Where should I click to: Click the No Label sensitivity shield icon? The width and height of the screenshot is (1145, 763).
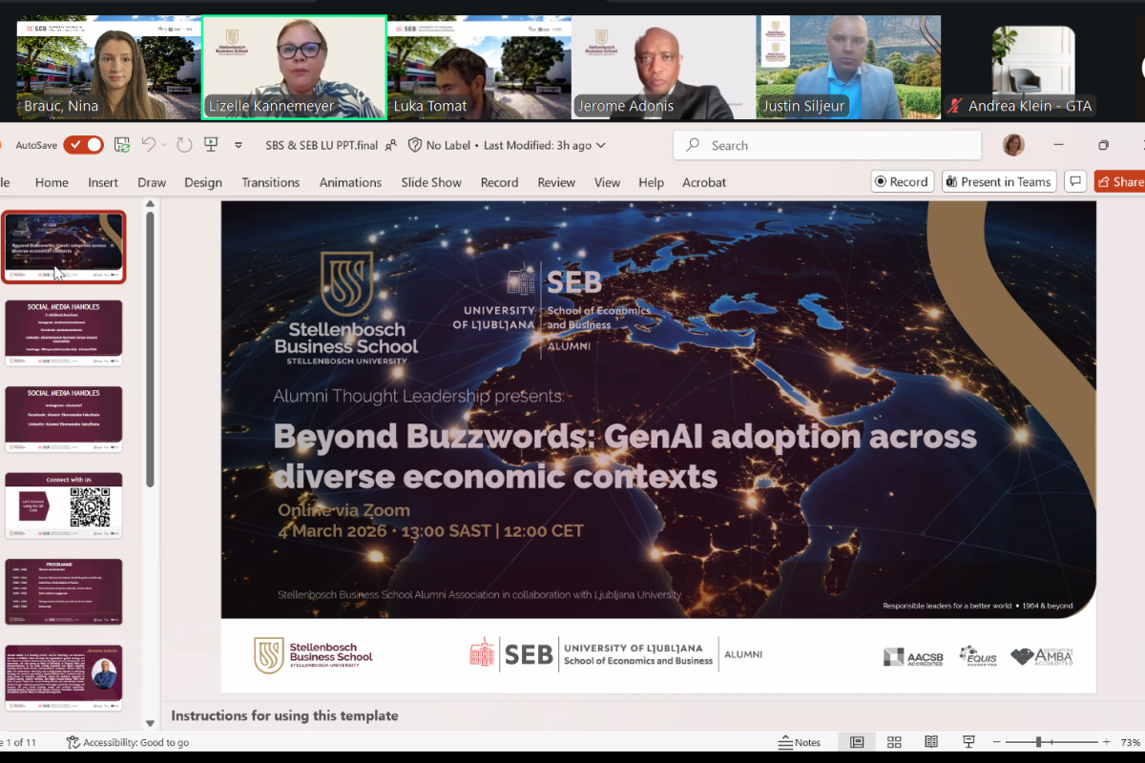(x=415, y=145)
